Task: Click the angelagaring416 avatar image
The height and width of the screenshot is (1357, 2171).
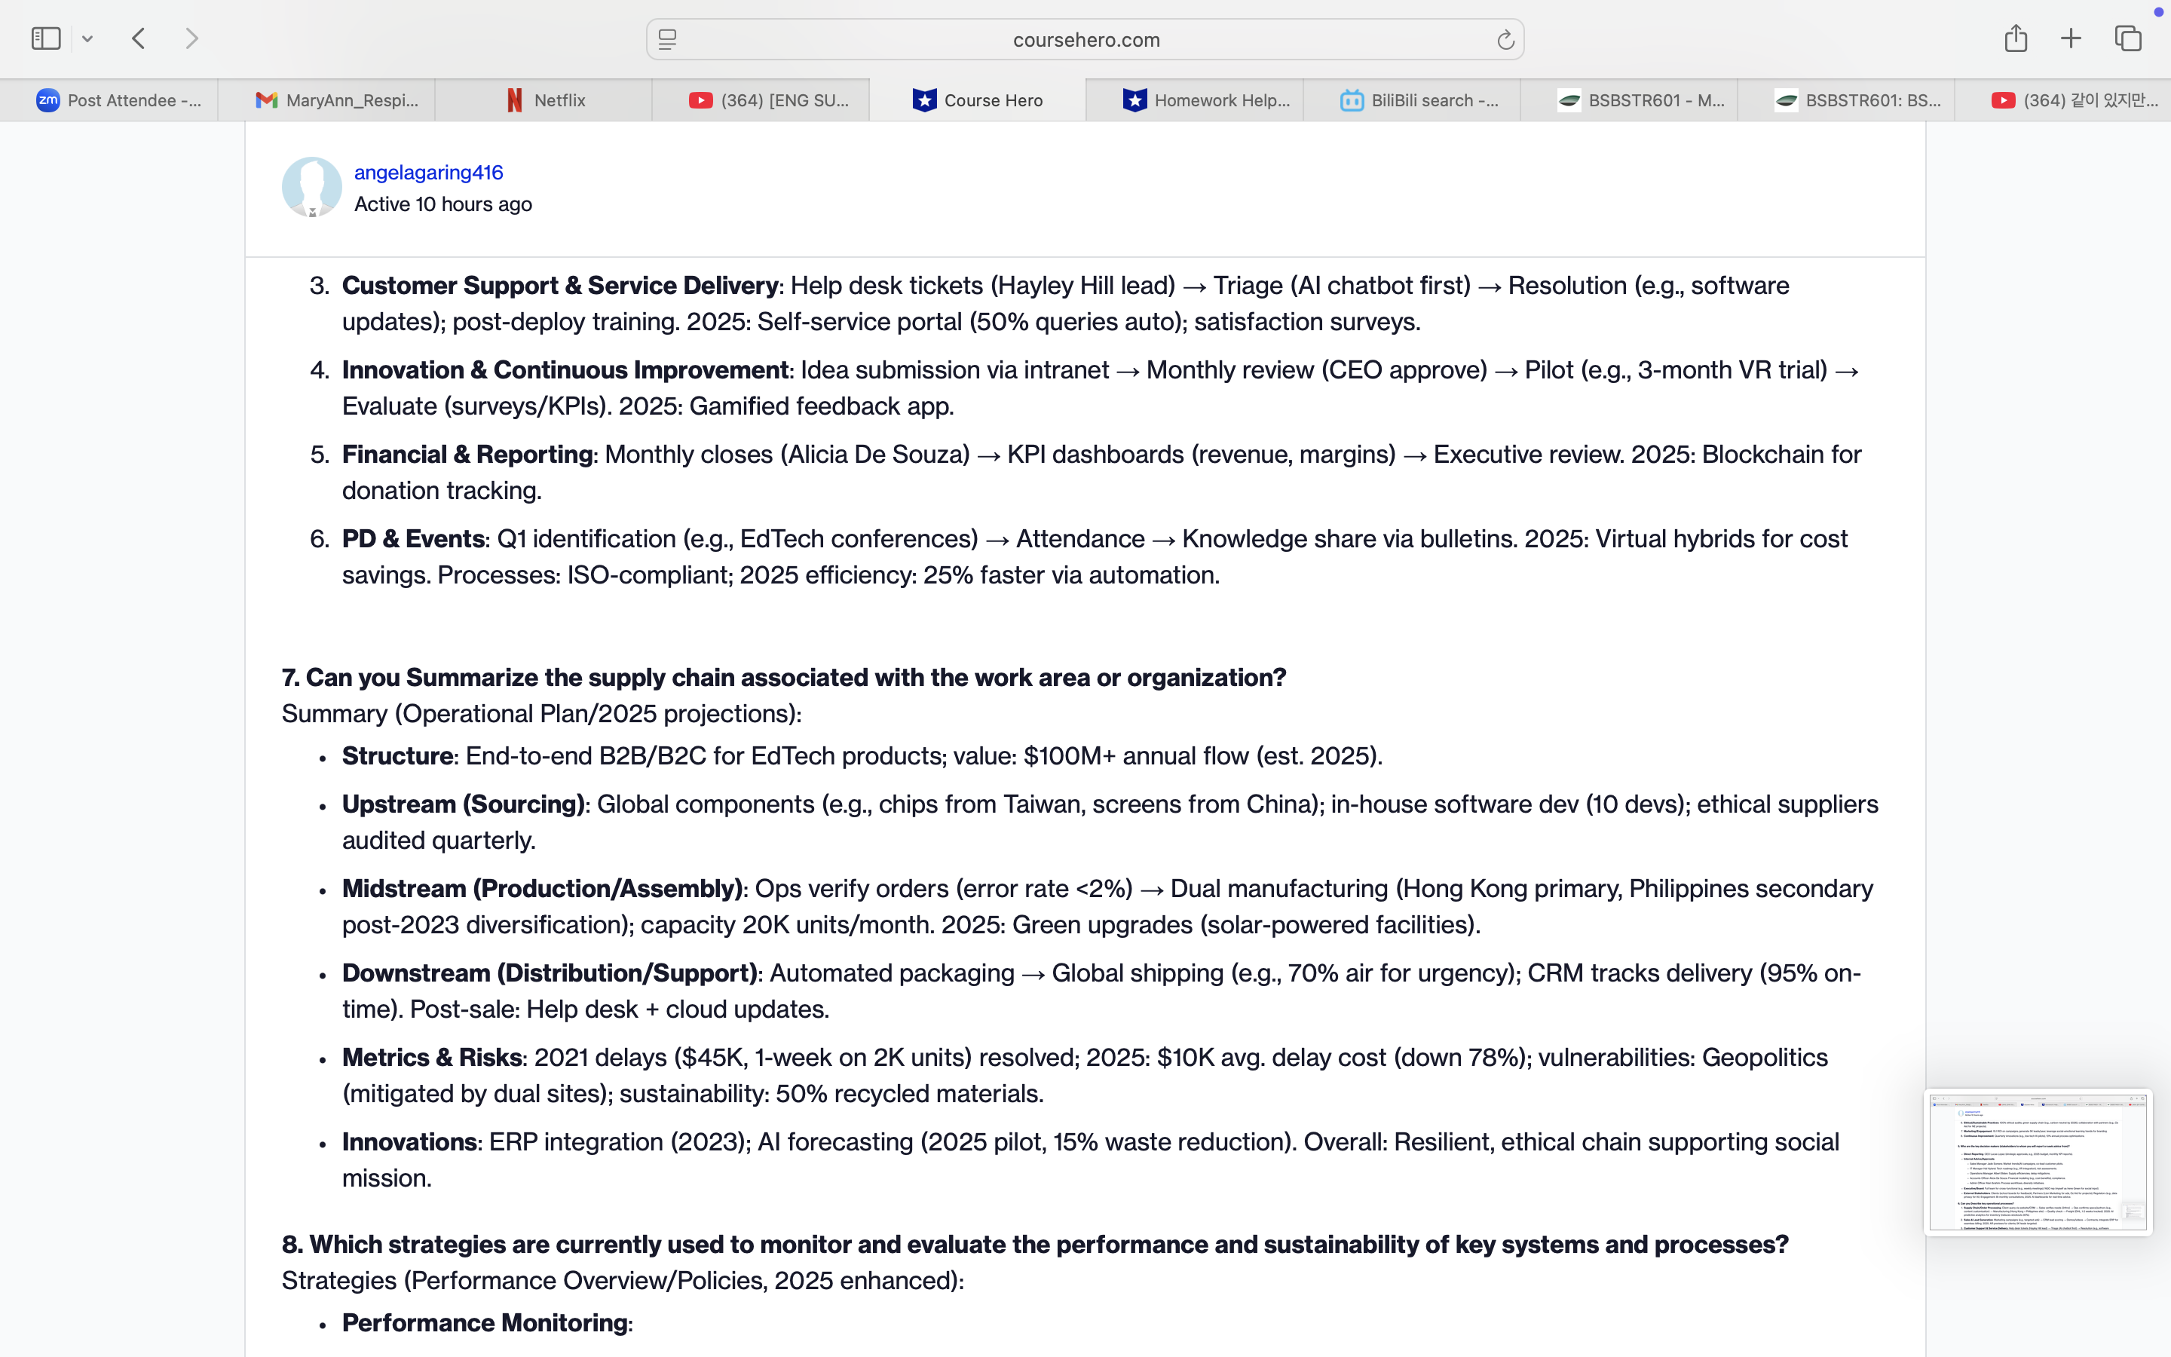Action: coord(311,188)
